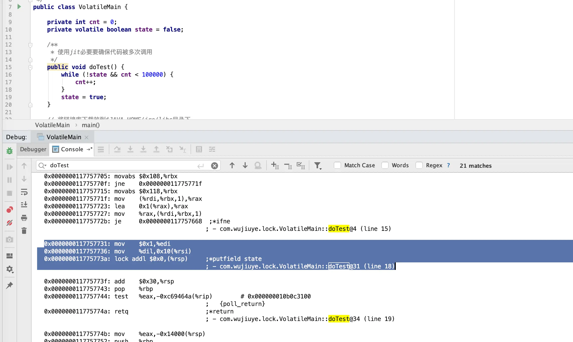Enable the Regex checkbox

click(419, 165)
